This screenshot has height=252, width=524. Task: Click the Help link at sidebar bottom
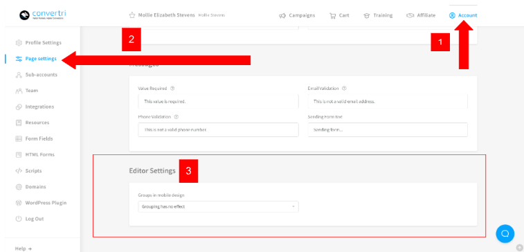point(24,249)
